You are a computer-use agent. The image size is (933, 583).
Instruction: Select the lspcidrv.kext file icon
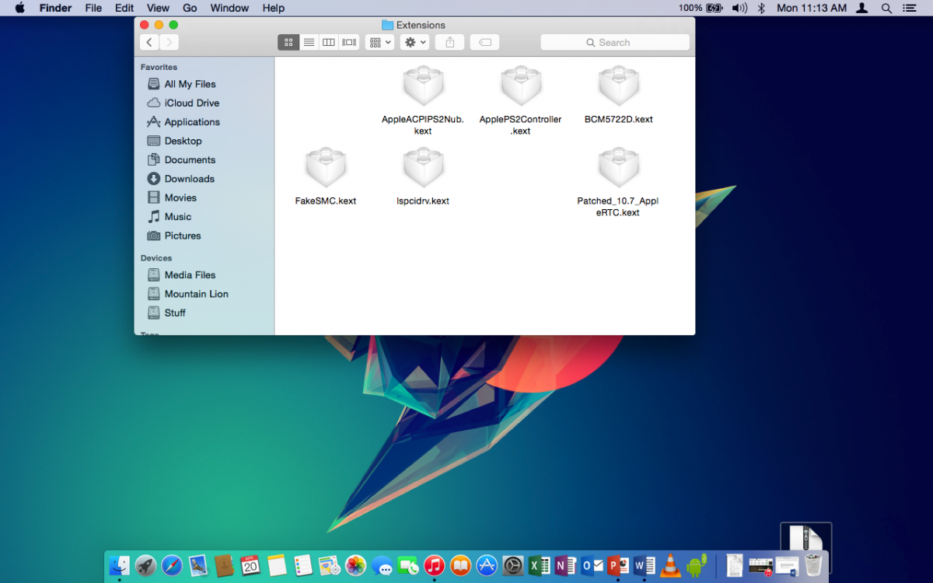(x=423, y=167)
